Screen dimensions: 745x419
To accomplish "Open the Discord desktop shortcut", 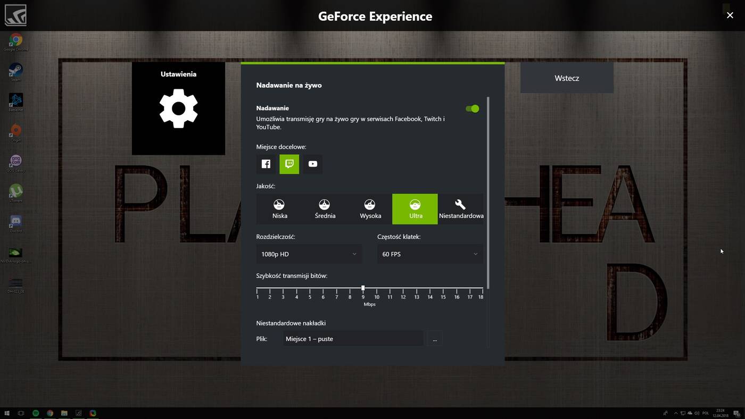I will (16, 223).
